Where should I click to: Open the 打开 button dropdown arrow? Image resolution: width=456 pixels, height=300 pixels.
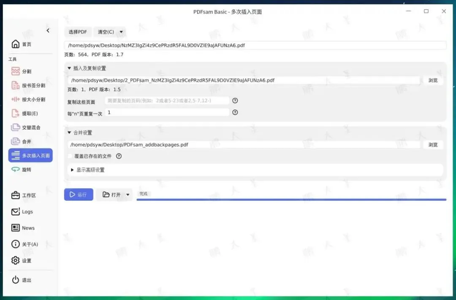(128, 195)
